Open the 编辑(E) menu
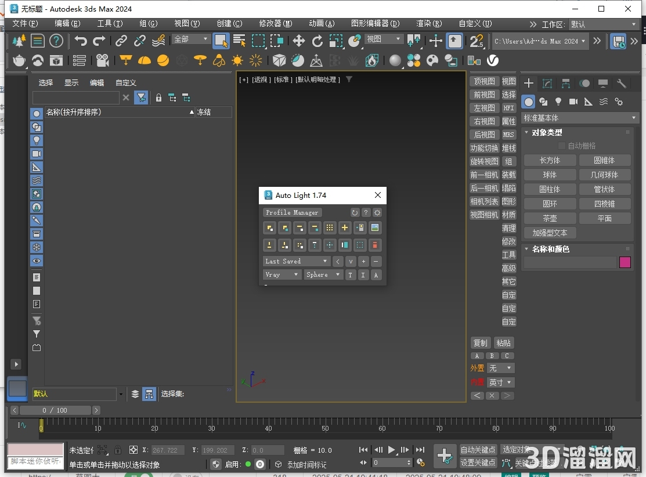The image size is (646, 477). coord(67,23)
